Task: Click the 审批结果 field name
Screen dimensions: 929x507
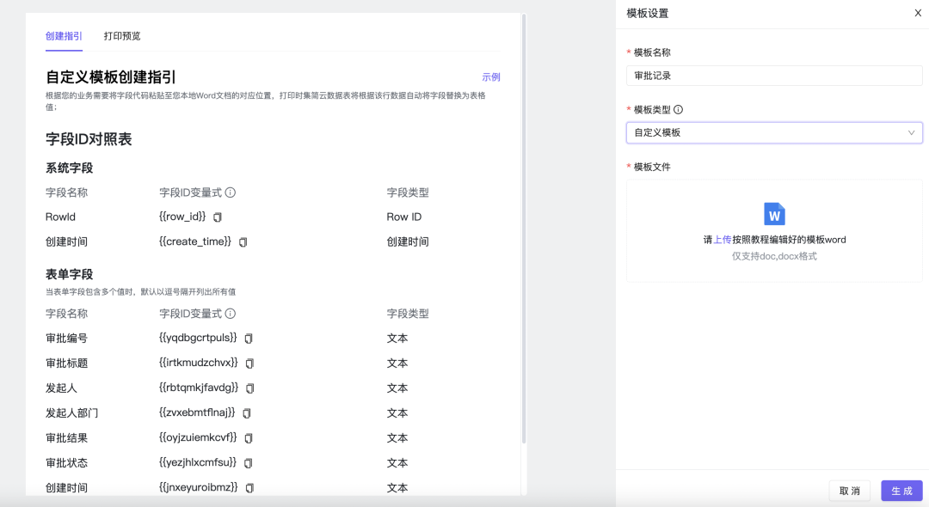Action: (x=66, y=437)
